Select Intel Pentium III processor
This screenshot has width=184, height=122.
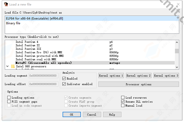click(28, 49)
